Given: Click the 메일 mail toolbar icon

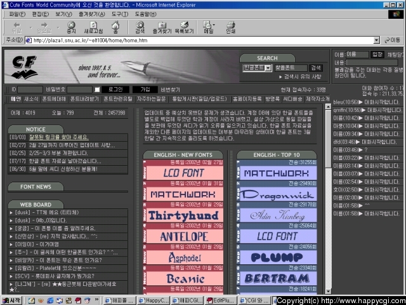Looking at the screenshot, I should point(207,27).
